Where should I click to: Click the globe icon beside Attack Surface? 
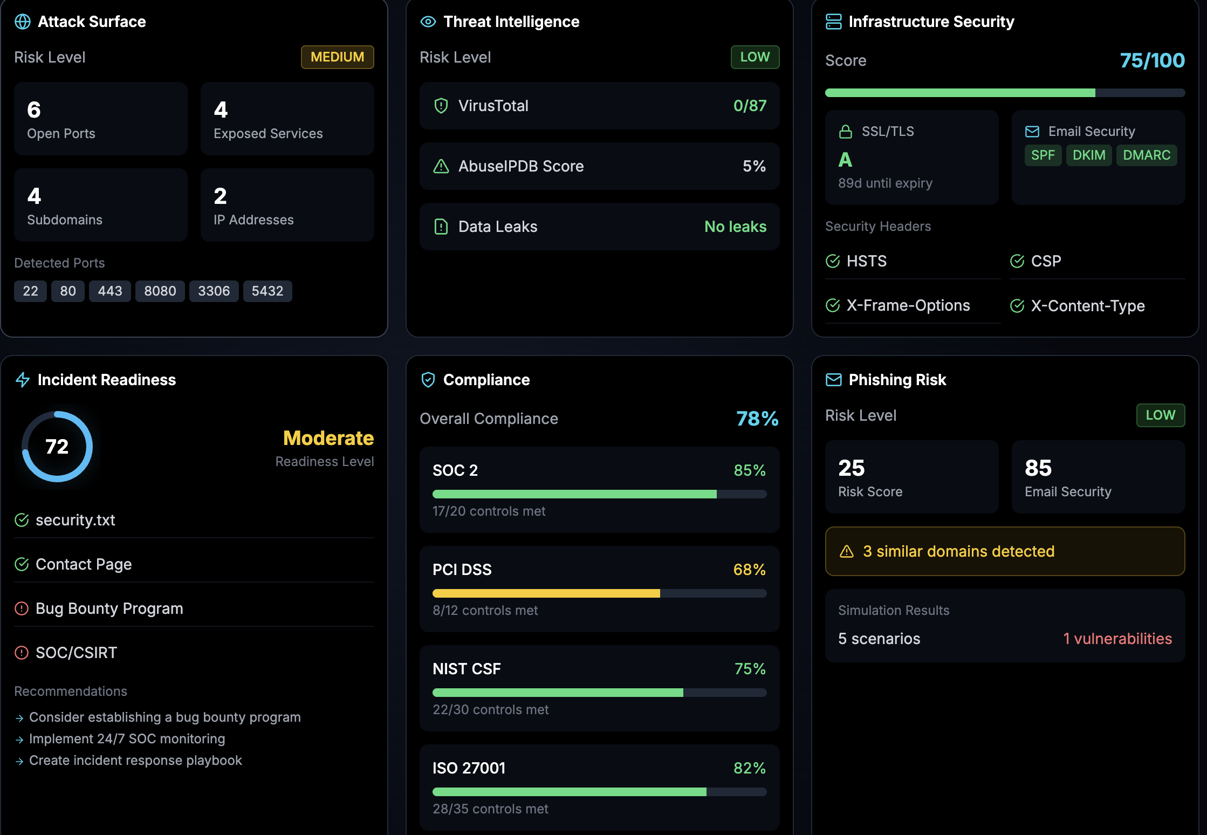click(x=22, y=22)
